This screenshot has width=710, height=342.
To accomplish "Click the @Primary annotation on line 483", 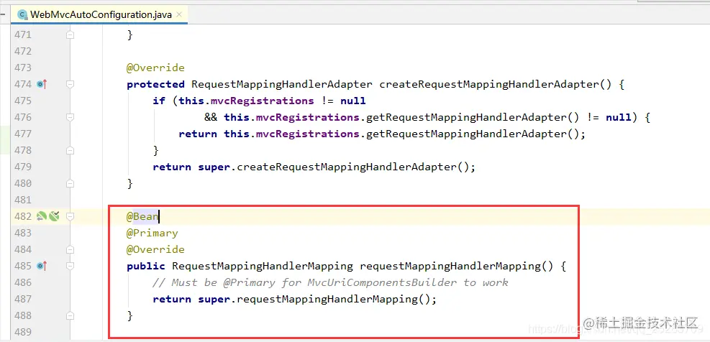I will 153,233.
